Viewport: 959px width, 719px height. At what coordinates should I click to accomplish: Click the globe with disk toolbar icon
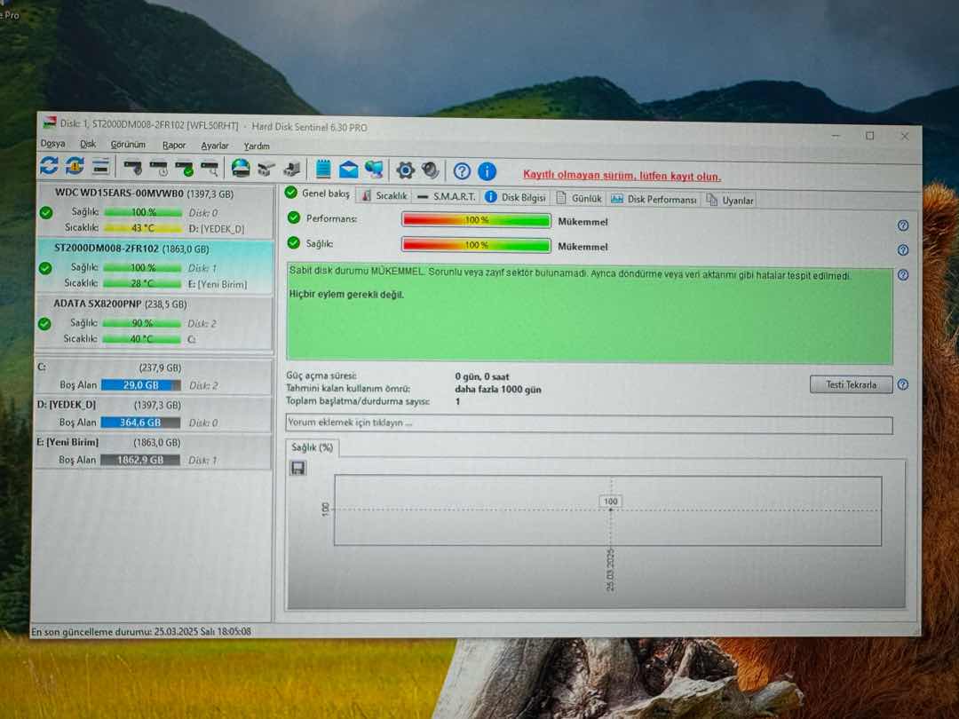[x=241, y=168]
